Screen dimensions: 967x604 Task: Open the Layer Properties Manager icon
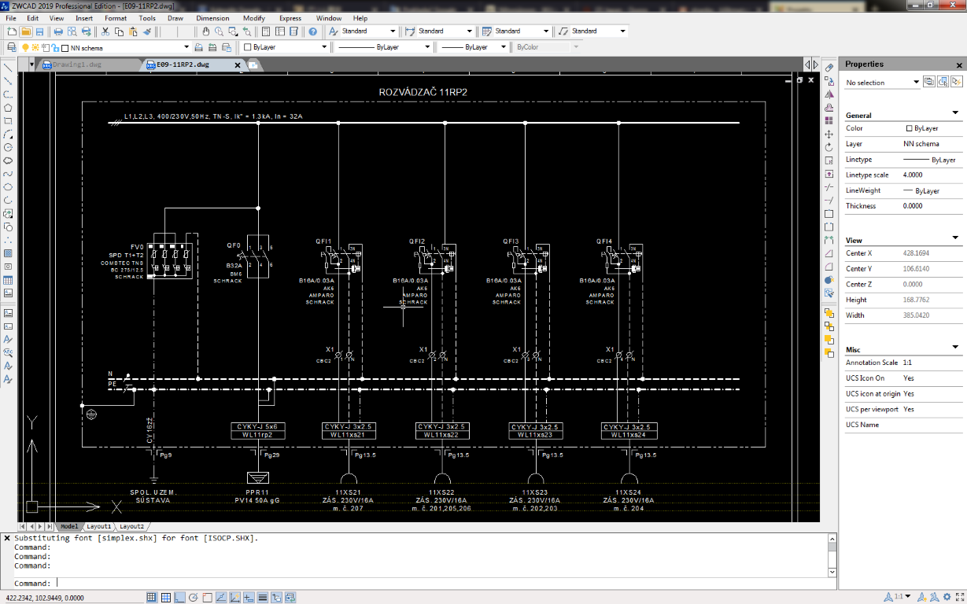pyautogui.click(x=10, y=47)
